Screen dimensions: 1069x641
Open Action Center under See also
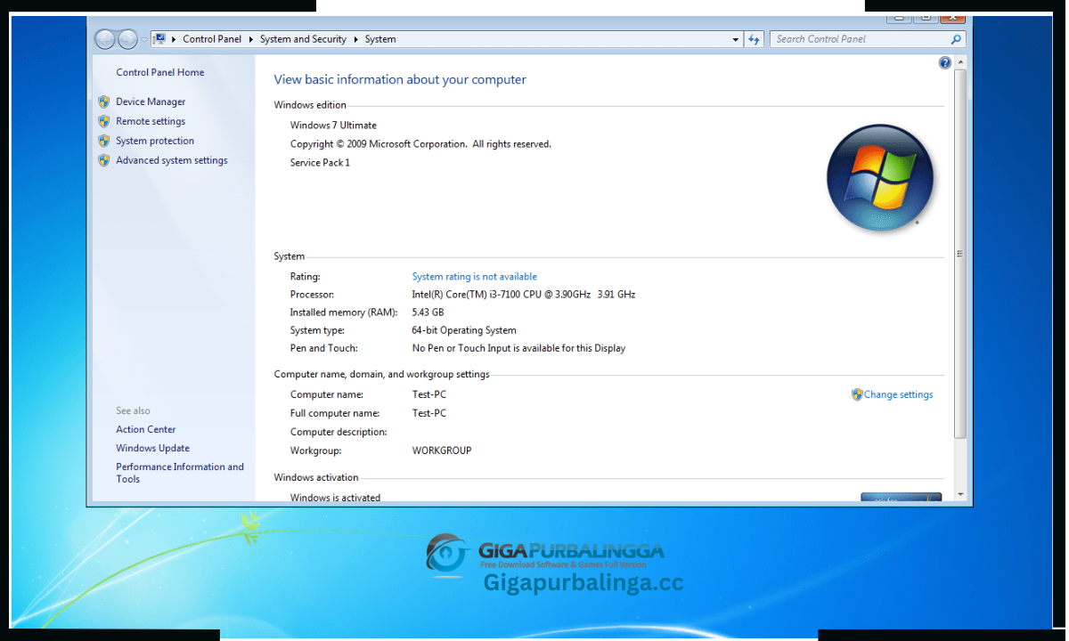[x=146, y=429]
